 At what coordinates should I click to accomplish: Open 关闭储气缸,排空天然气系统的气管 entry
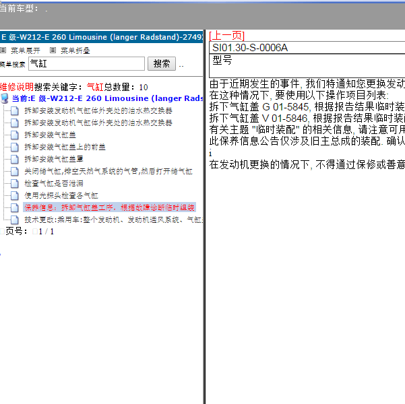(108, 171)
